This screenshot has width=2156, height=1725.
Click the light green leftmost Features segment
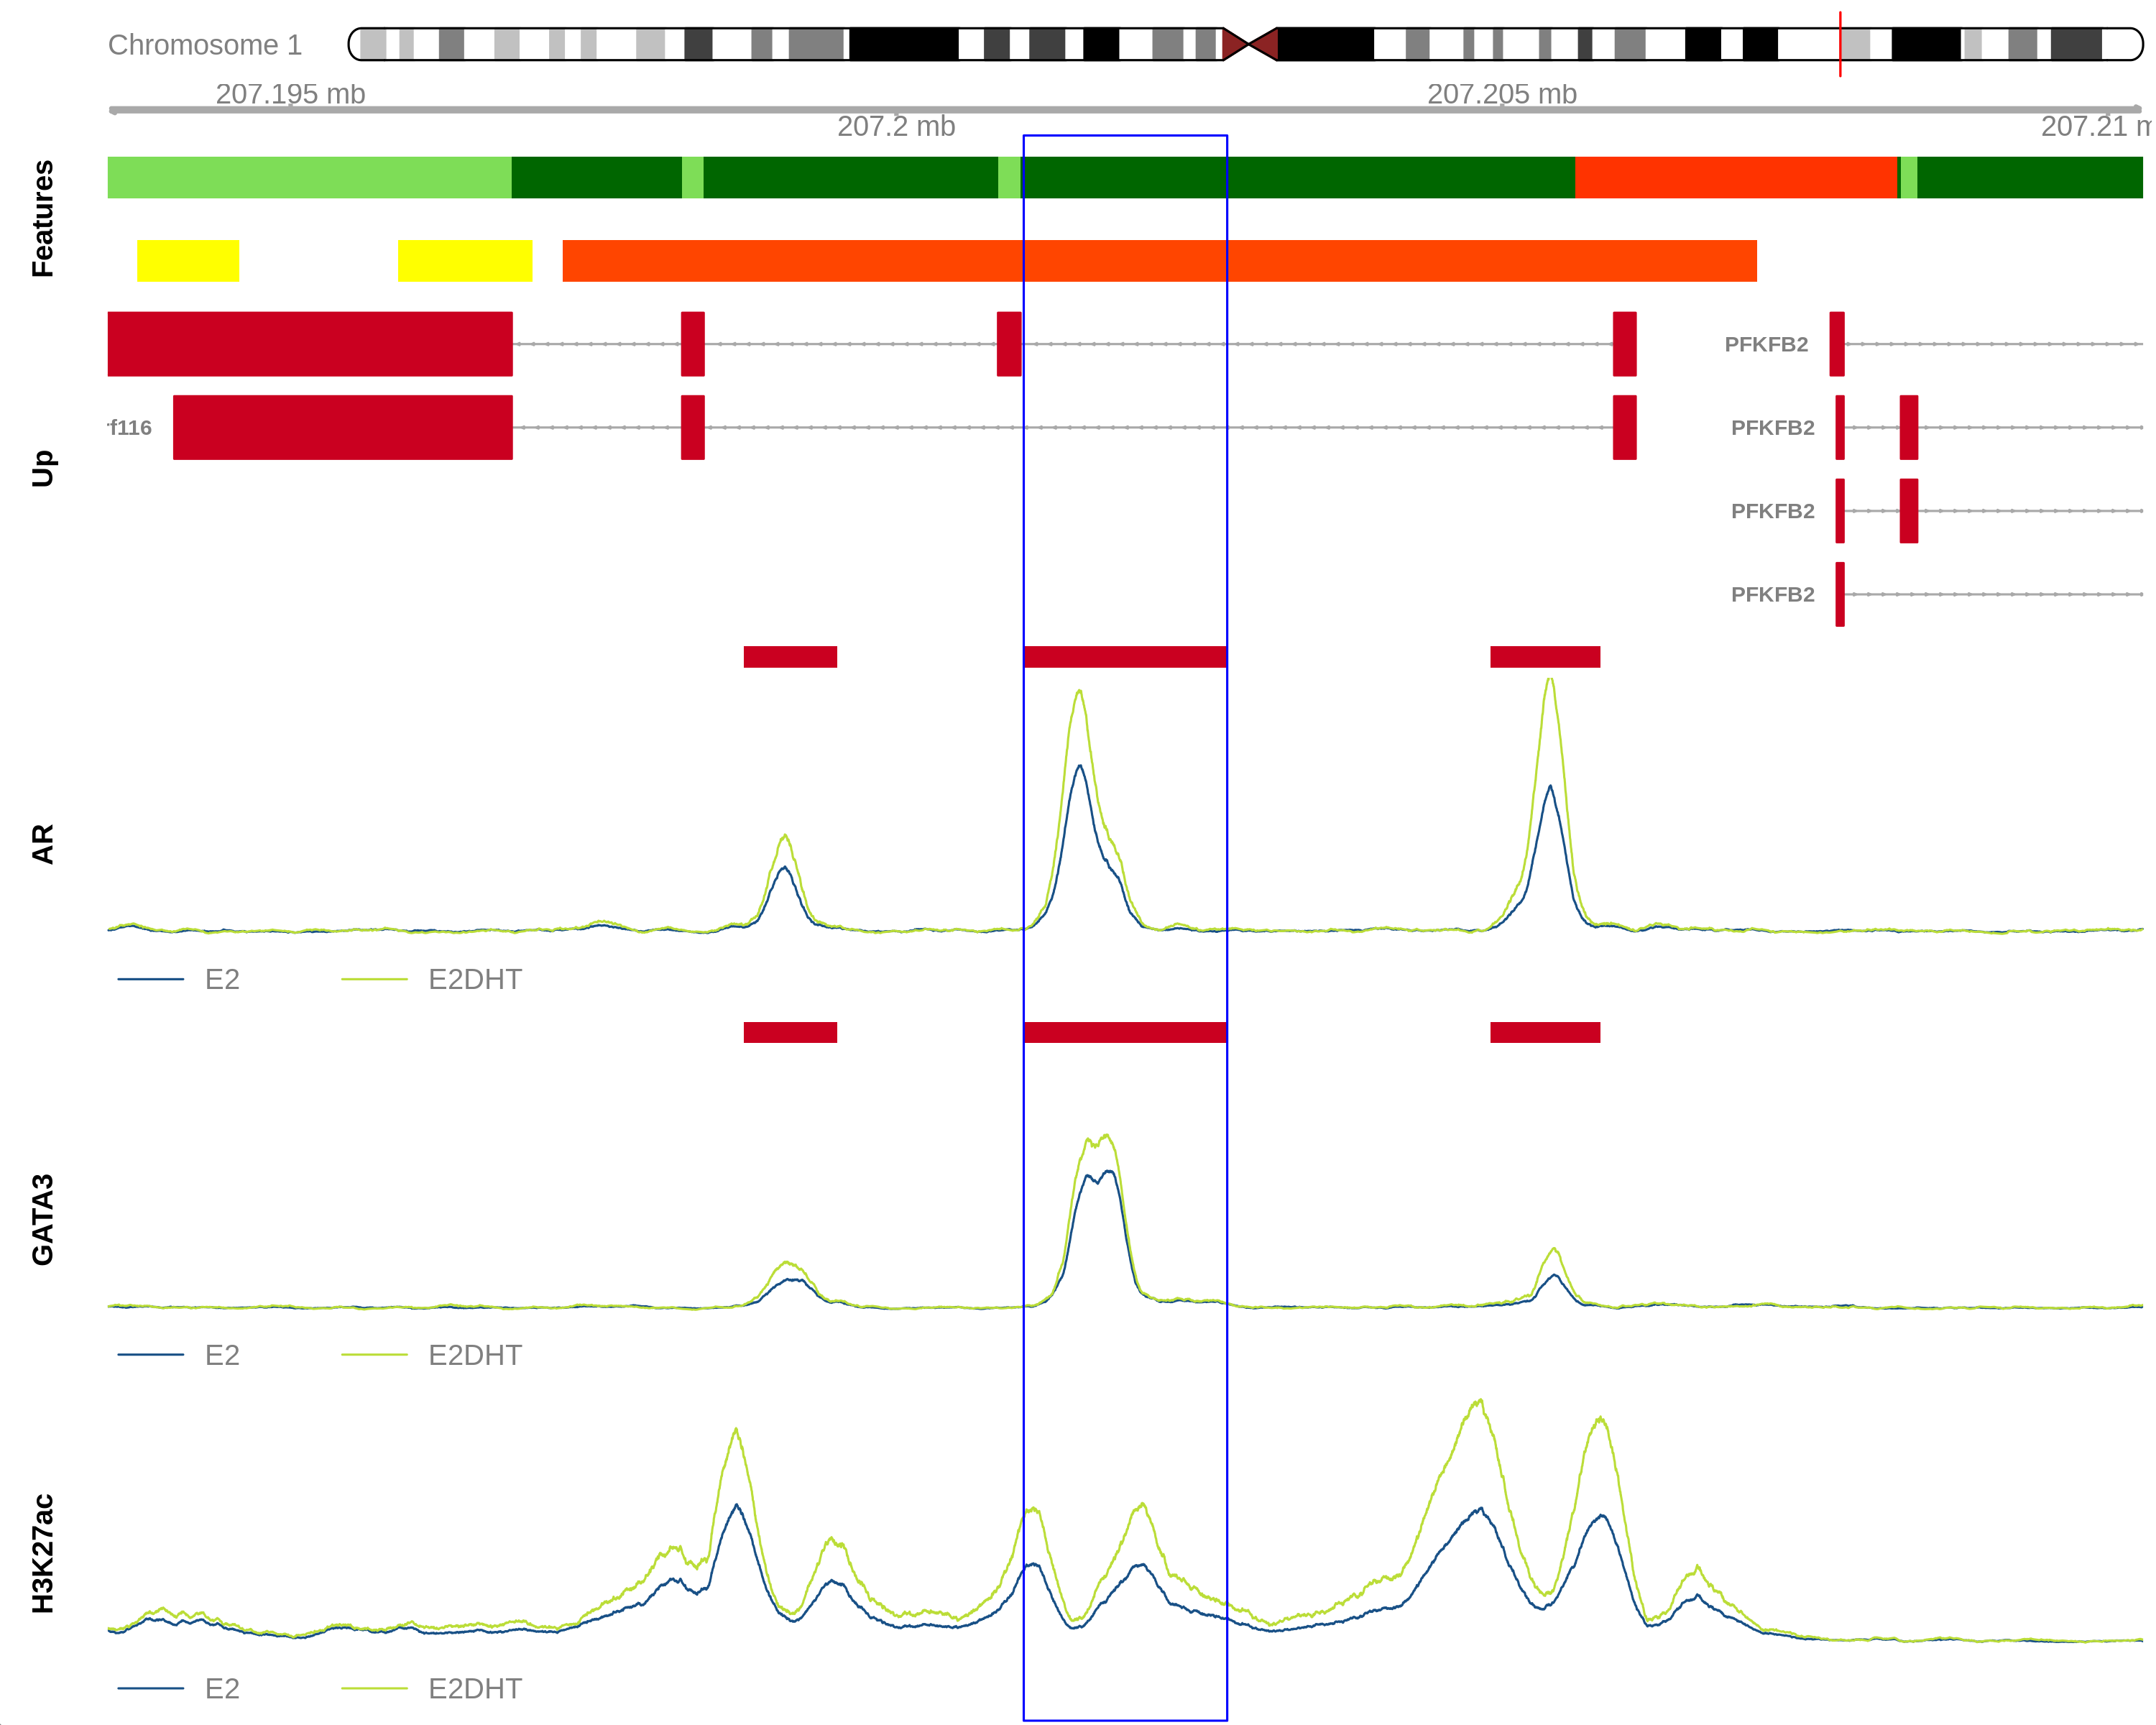309,177
